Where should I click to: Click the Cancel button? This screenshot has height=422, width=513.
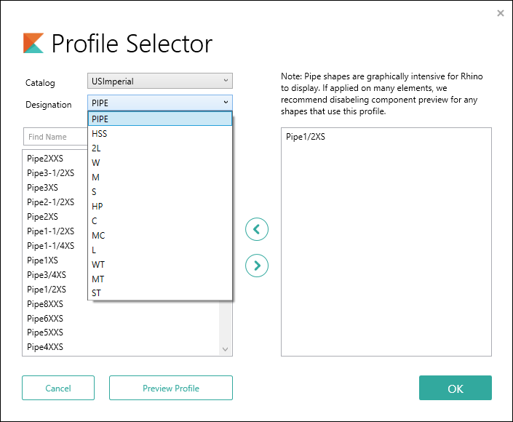click(58, 388)
